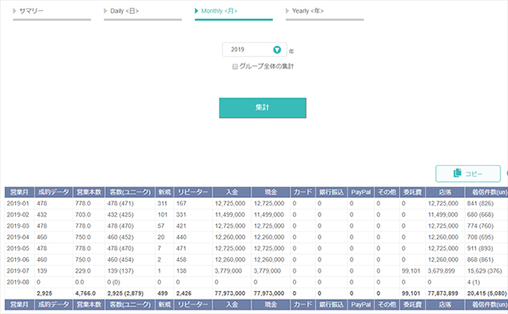Click the triangle icon beside サマリー
The height and width of the screenshot is (314, 508).
[x=14, y=11]
